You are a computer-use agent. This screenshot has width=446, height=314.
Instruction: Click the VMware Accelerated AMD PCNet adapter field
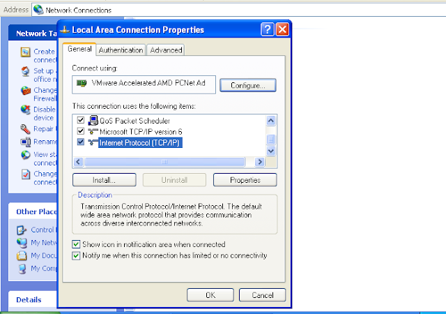144,84
